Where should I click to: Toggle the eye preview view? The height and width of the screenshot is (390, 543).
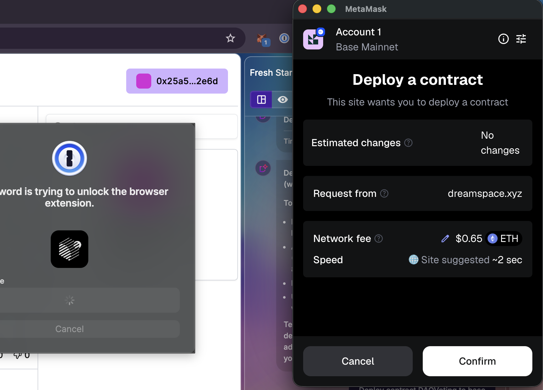(x=282, y=100)
